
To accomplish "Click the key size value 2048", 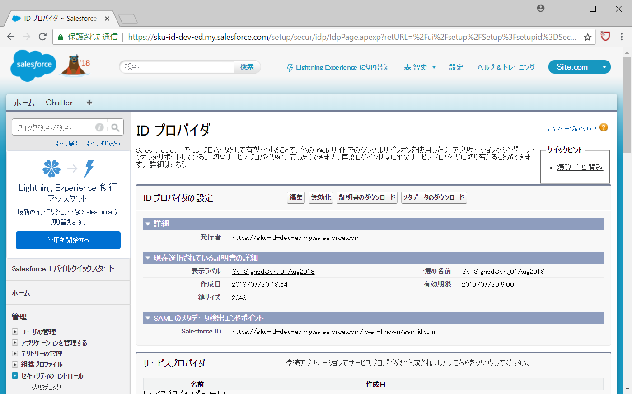I will coord(239,298).
